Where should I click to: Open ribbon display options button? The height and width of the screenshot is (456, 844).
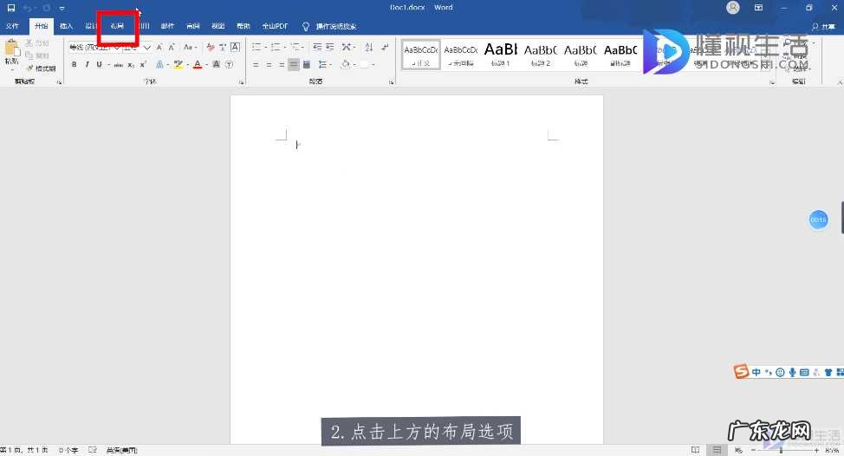(758, 8)
